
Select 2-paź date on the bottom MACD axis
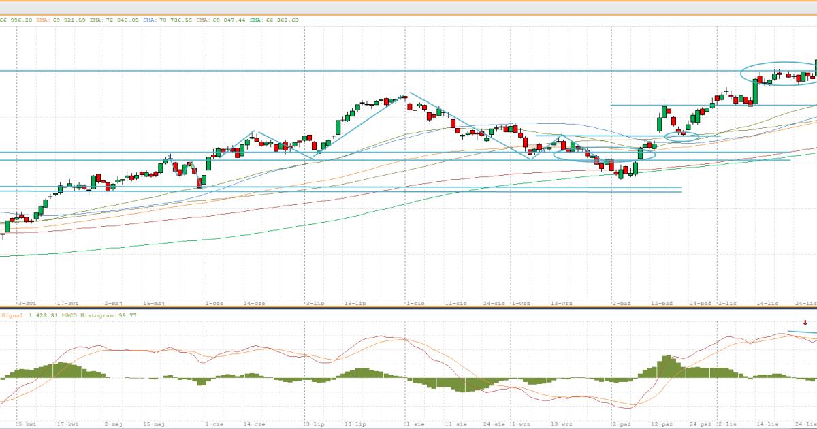pos(622,424)
